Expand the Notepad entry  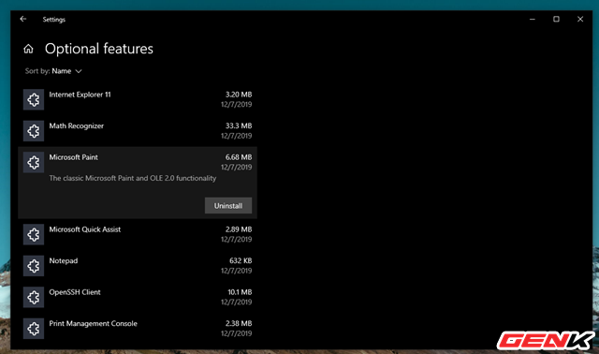138,266
